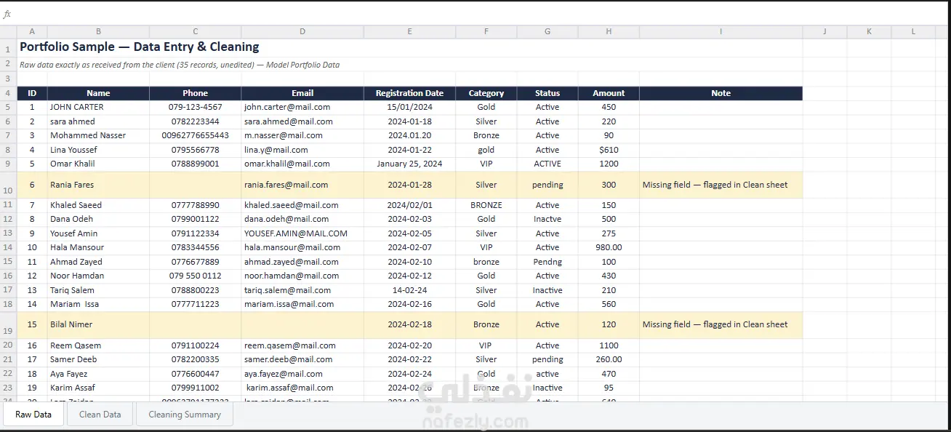Select column D header
The height and width of the screenshot is (432, 951).
click(x=302, y=31)
